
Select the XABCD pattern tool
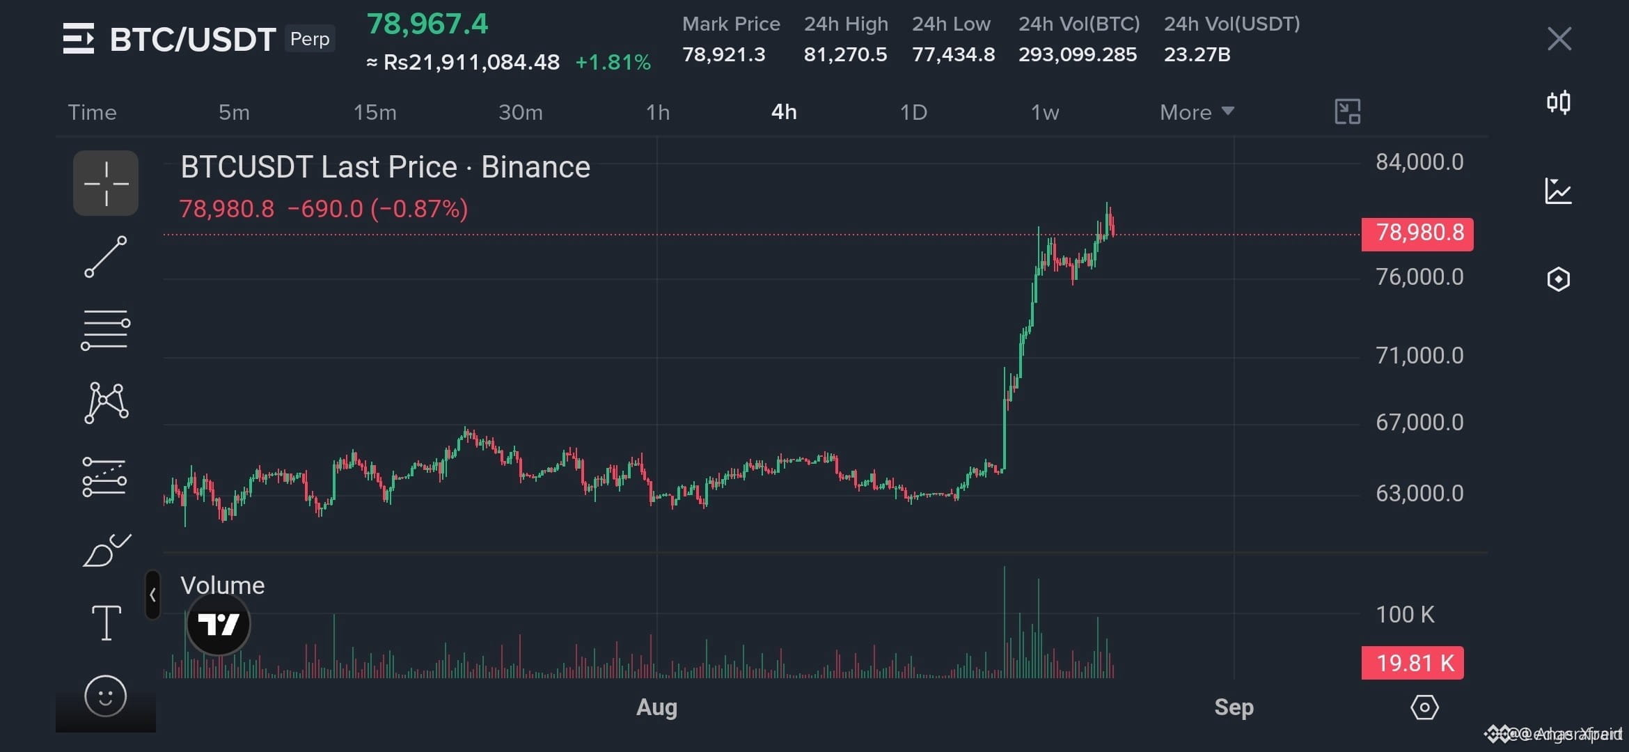107,403
